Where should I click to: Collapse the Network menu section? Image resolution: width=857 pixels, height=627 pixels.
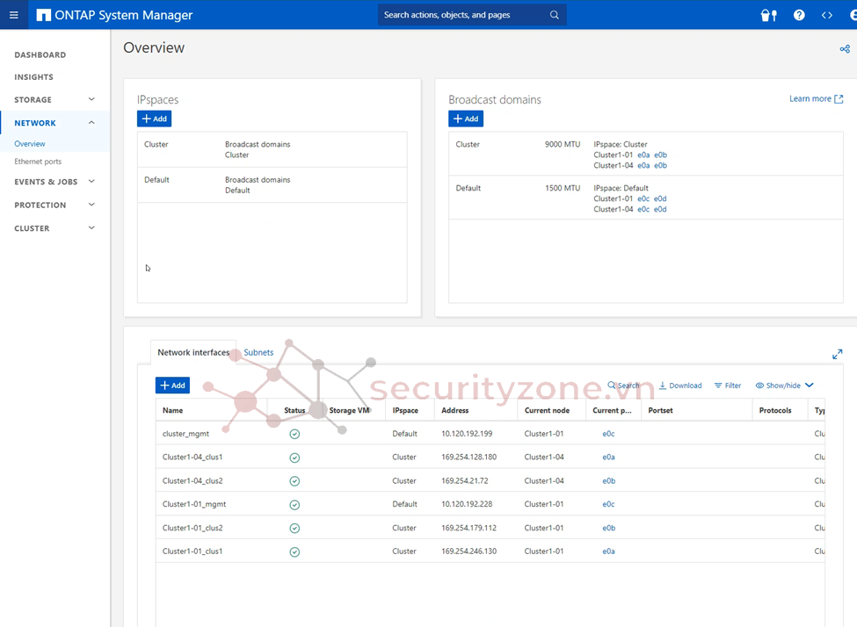(x=91, y=123)
